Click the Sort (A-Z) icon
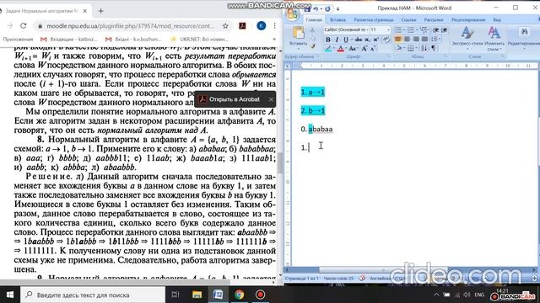Screen dimensions: 540x303 point(424,48)
